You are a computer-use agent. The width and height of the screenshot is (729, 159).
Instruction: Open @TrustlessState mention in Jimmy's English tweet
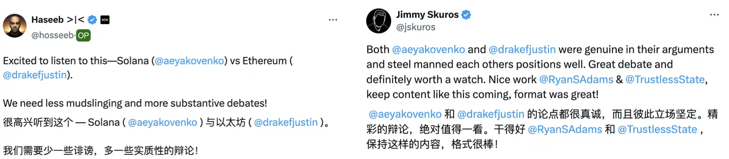(x=665, y=79)
